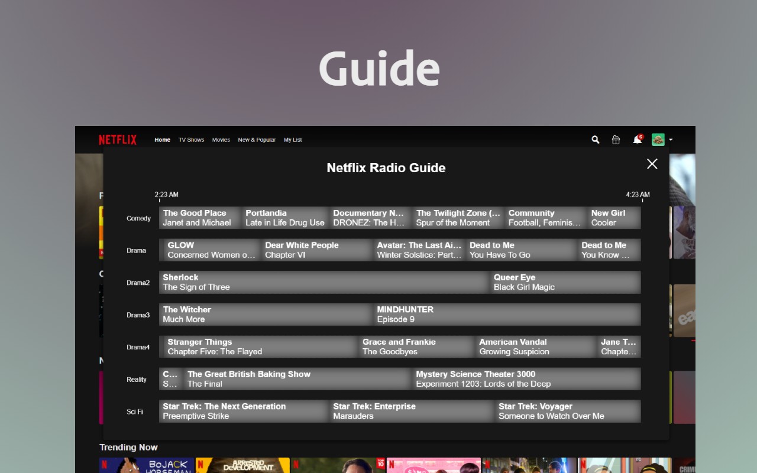
Task: Select Portlandia Late in Life Drug Use
Action: pyautogui.click(x=285, y=218)
